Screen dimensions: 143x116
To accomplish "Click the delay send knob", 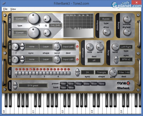I will [x=115, y=47].
